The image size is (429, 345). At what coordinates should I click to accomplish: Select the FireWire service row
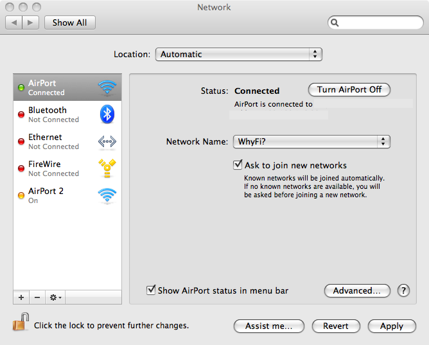click(67, 168)
